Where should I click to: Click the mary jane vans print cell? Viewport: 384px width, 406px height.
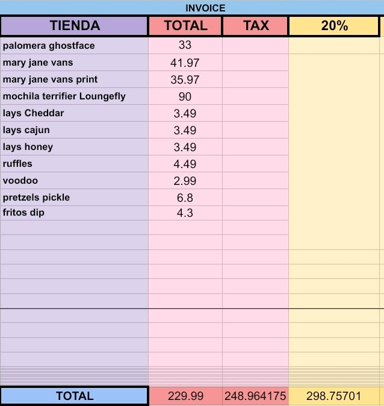point(74,80)
